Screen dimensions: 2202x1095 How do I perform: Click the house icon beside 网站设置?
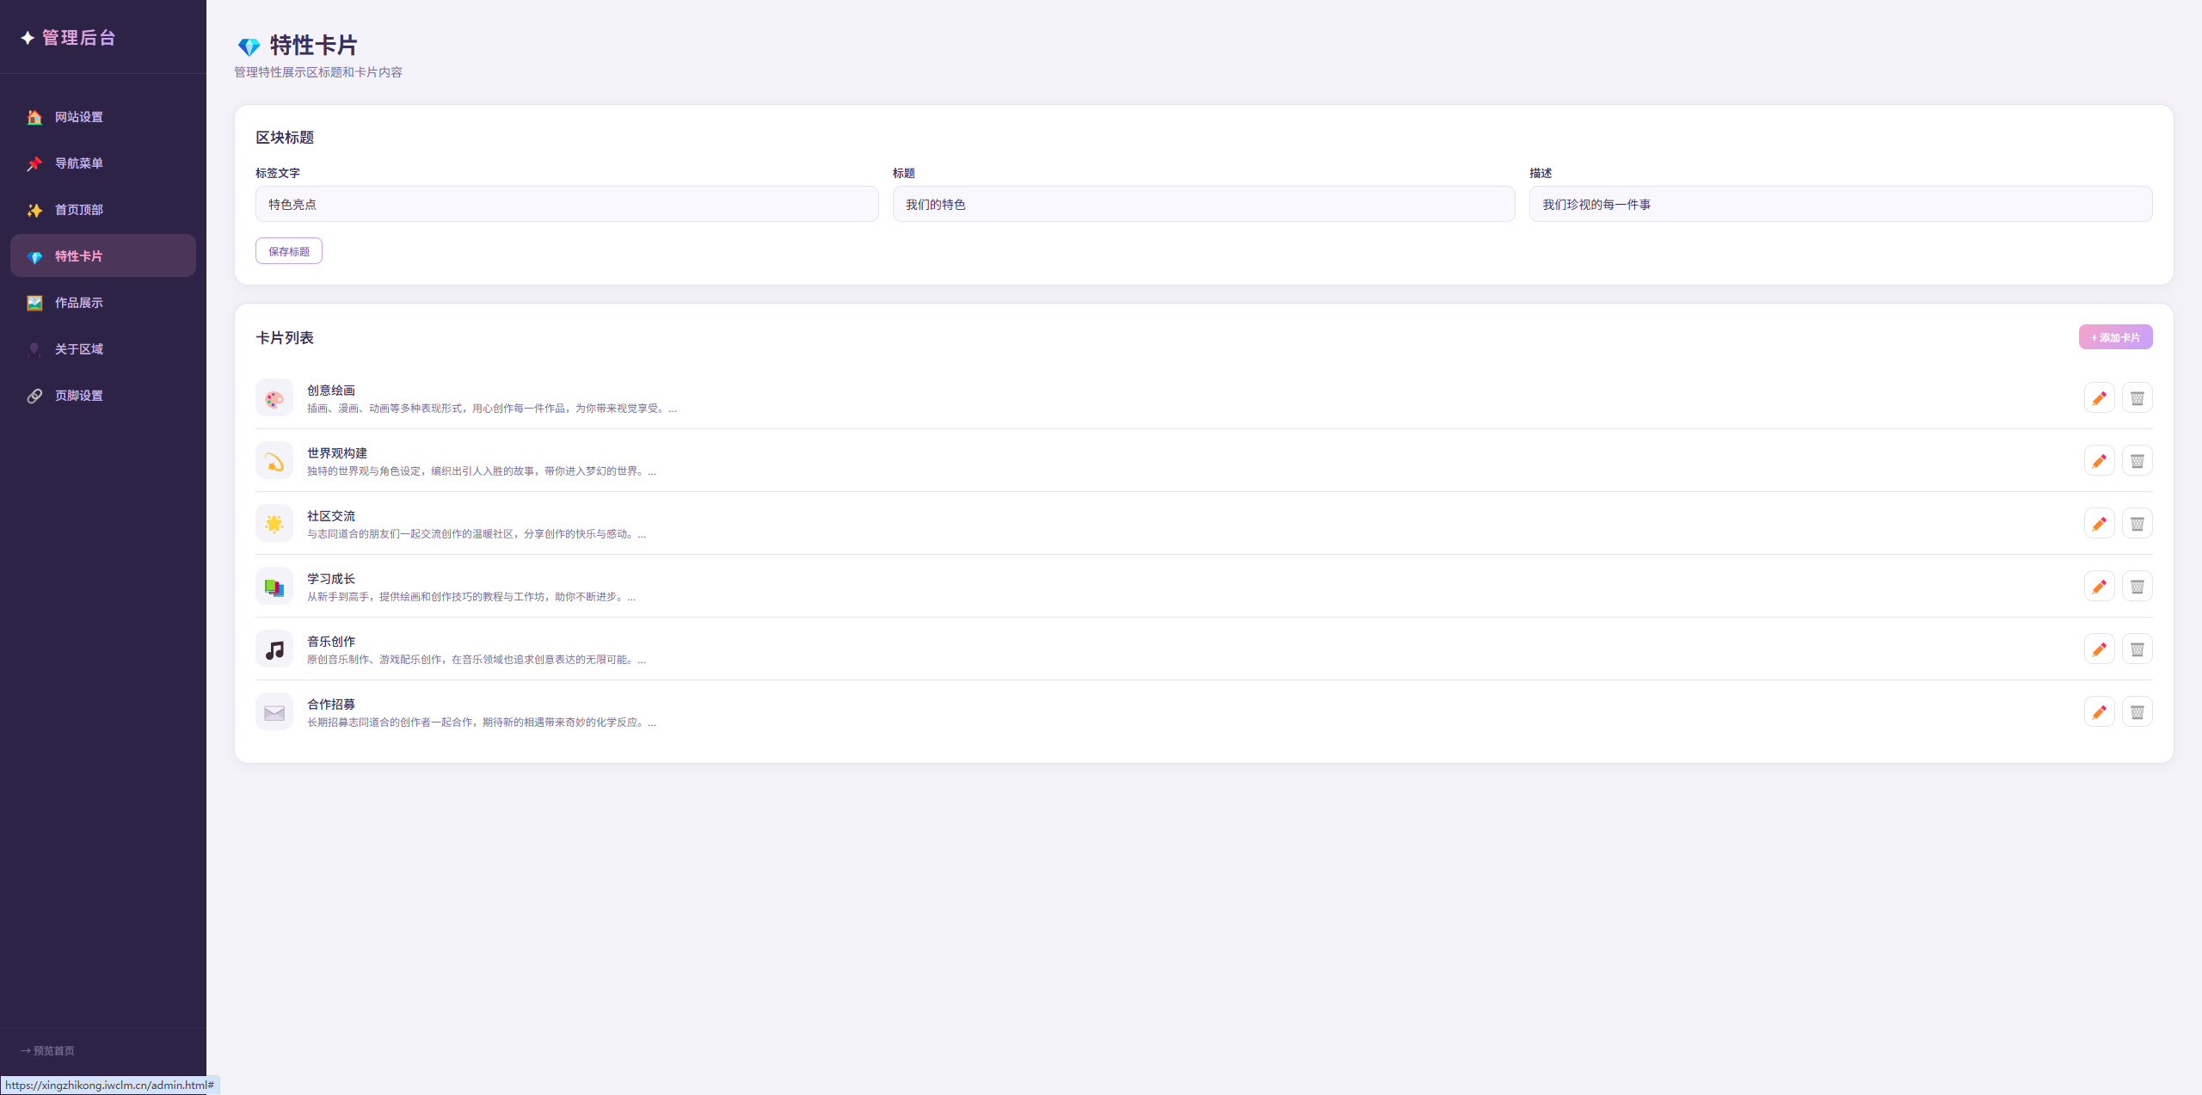[x=34, y=117]
